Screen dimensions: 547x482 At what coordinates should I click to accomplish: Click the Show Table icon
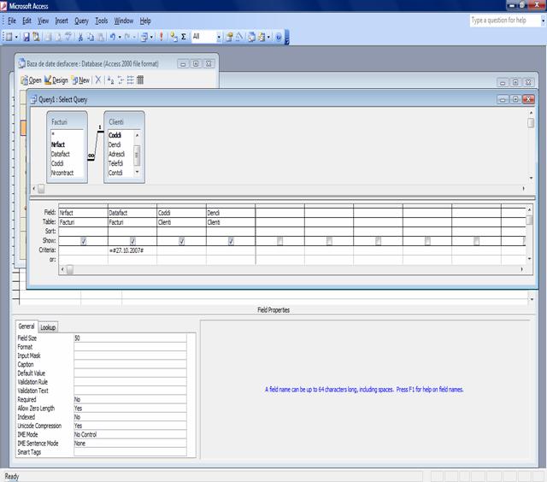[x=174, y=37]
